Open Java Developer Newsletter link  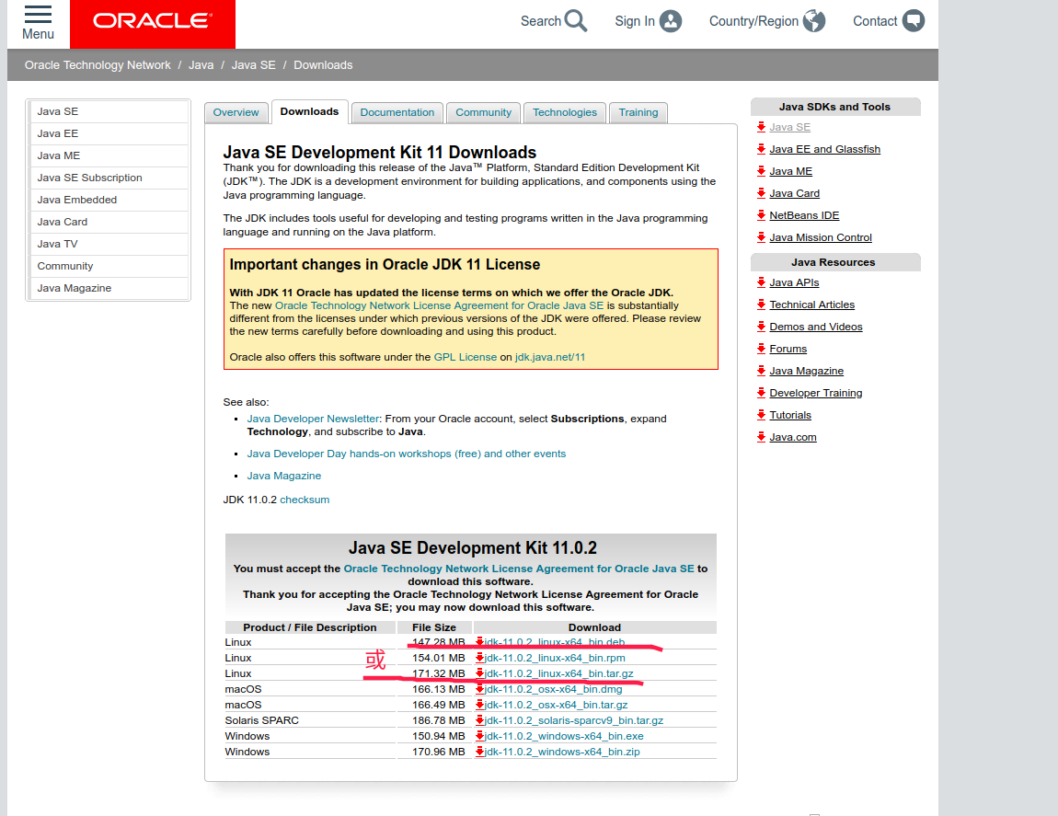pyautogui.click(x=313, y=419)
